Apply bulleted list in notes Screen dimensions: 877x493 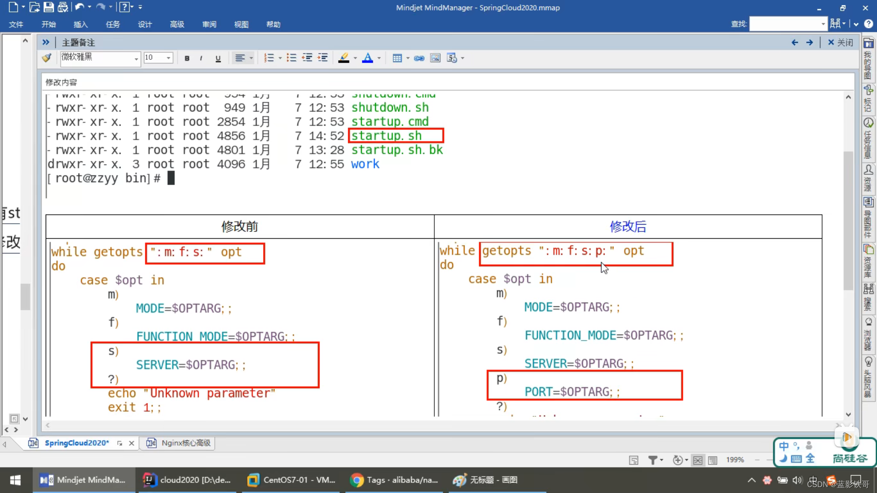tap(291, 58)
